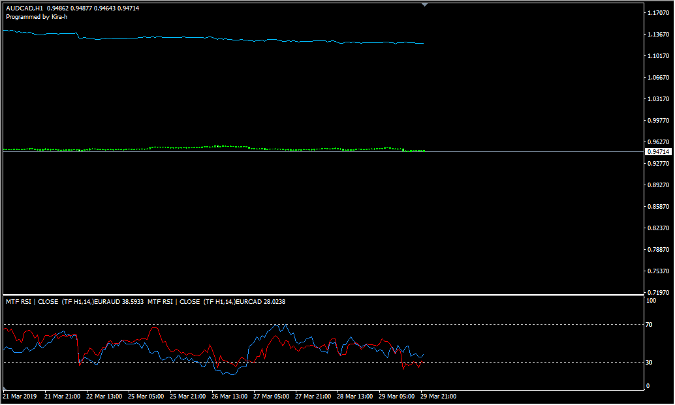Click the 0.78870 price scale label

tap(658, 249)
